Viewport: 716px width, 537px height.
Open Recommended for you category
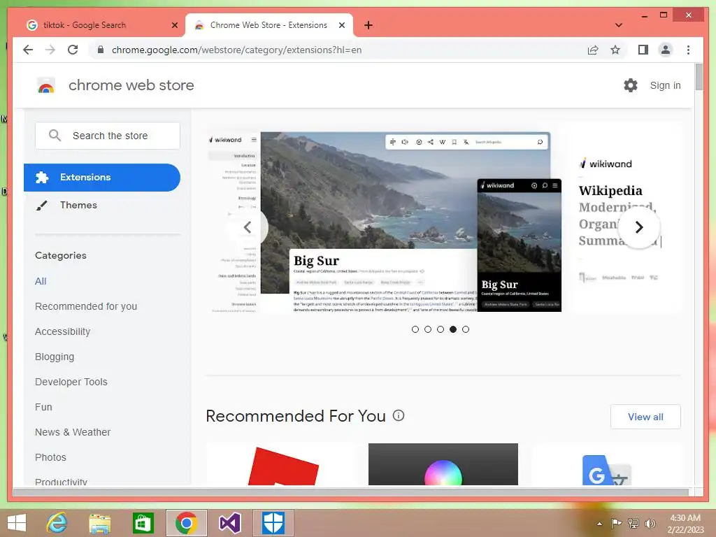coord(86,306)
